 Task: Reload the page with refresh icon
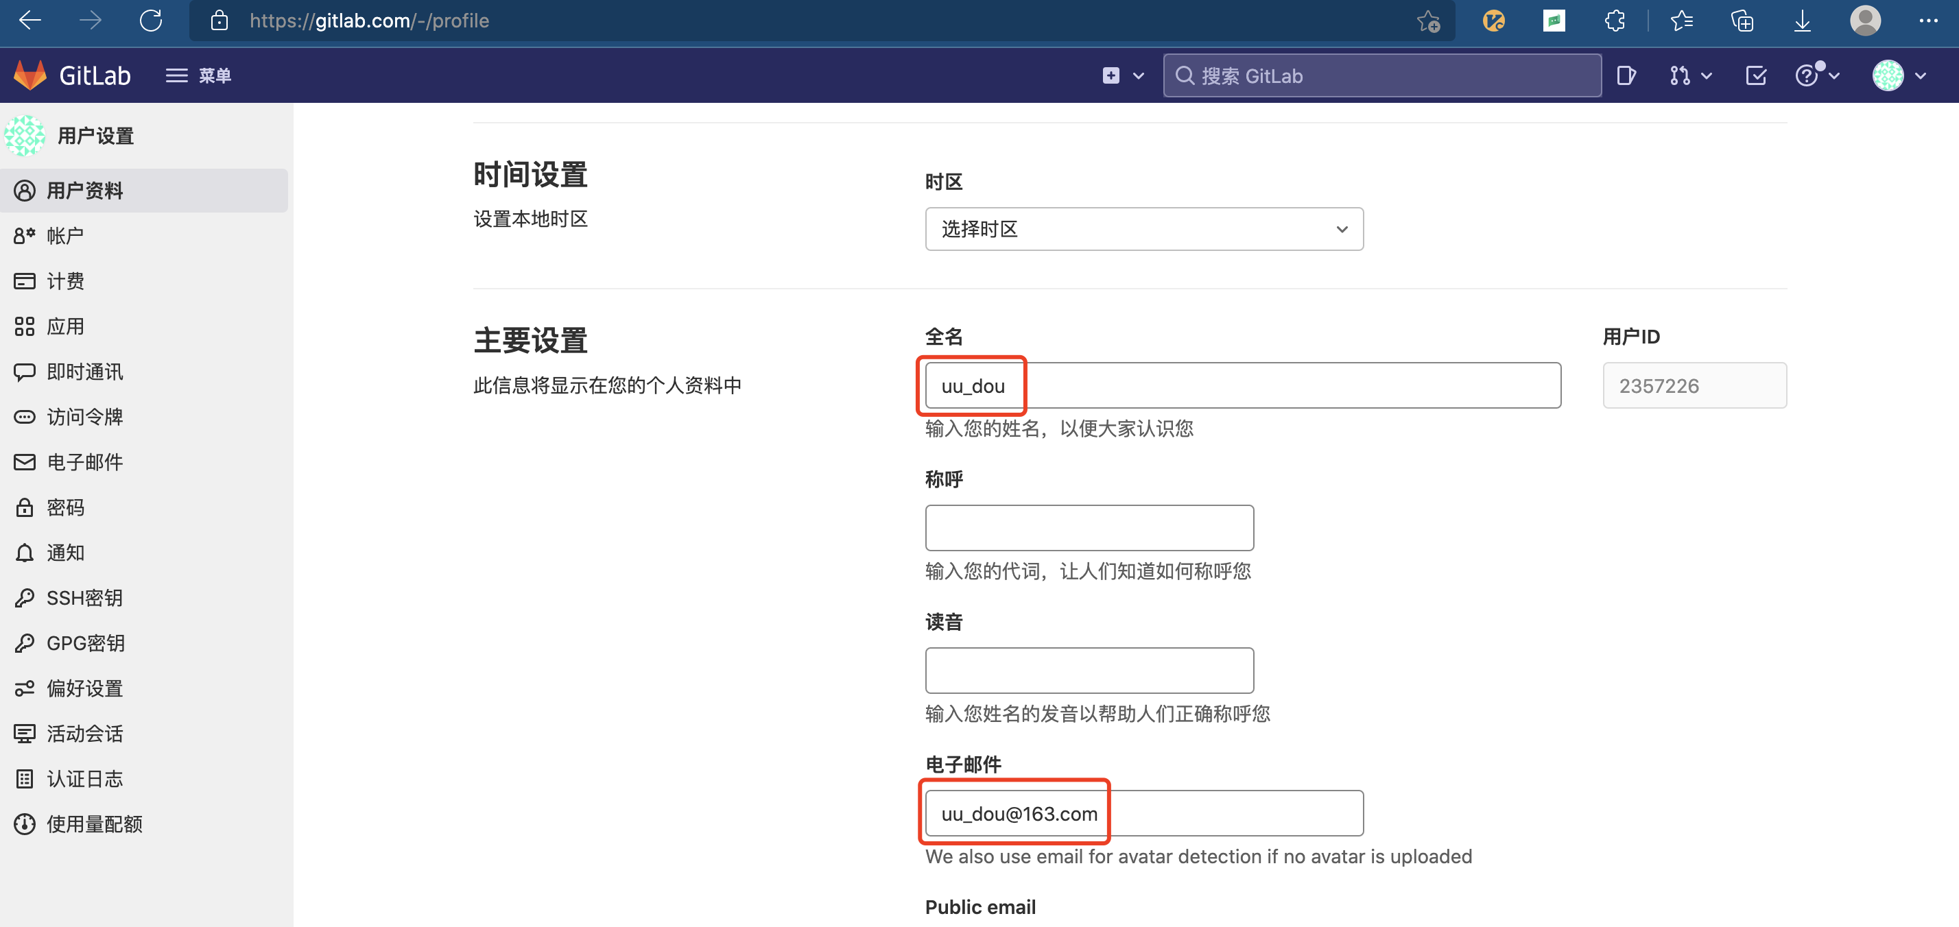(151, 21)
